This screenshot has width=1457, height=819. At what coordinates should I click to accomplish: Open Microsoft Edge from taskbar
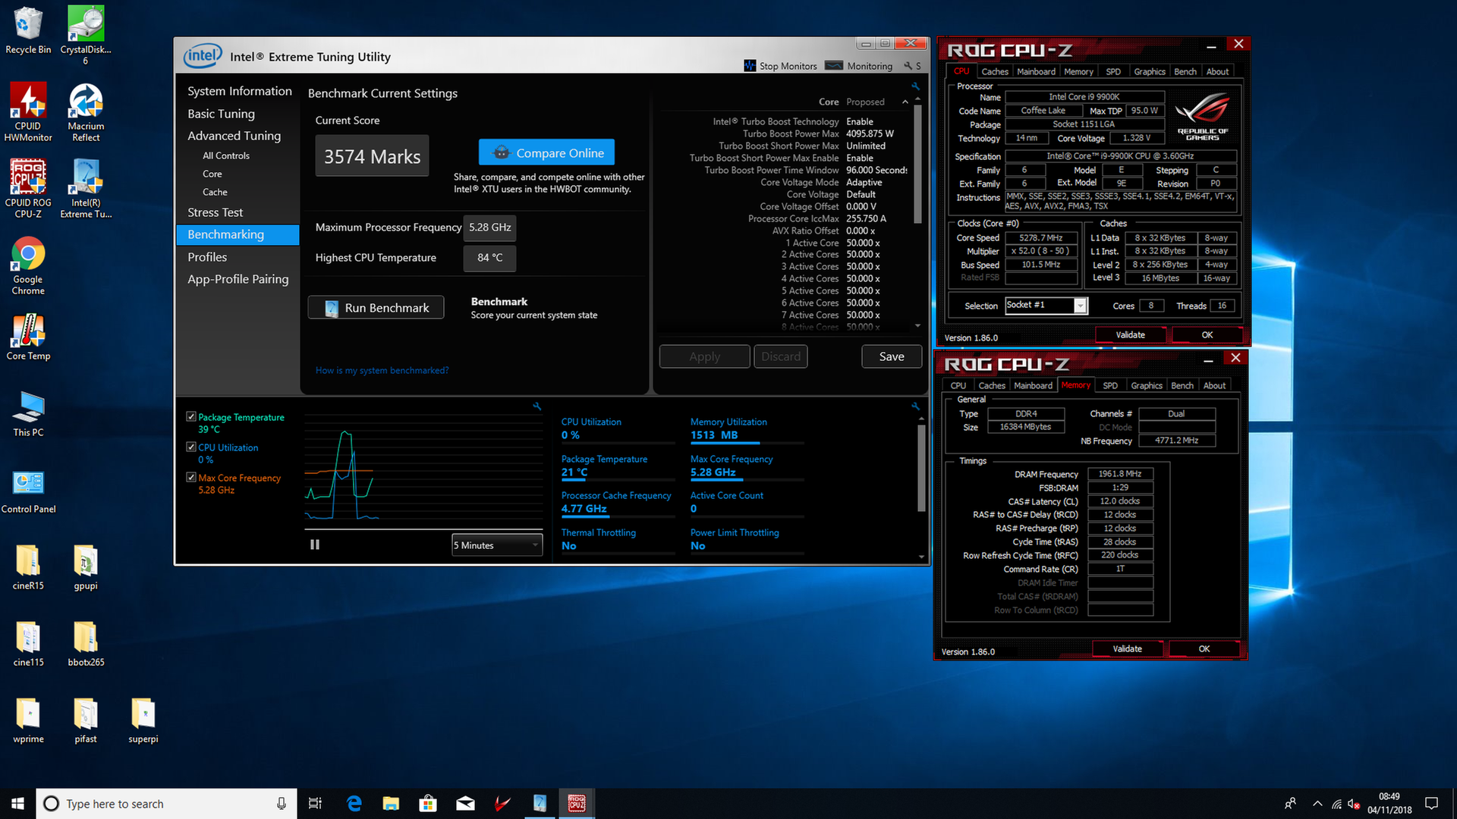click(354, 803)
